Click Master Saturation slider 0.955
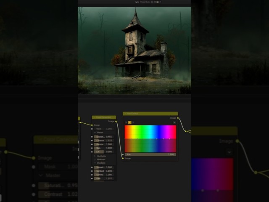This screenshot has height=202, width=269. (104, 137)
